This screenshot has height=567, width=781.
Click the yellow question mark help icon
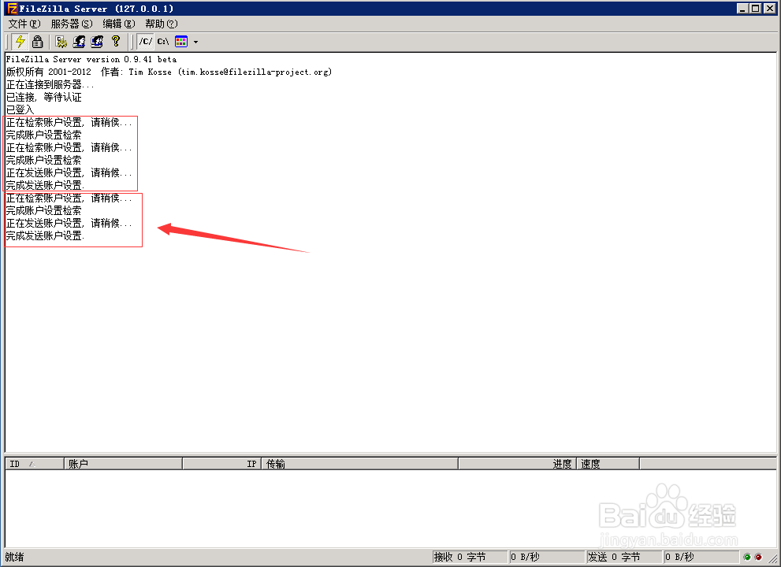coord(116,41)
